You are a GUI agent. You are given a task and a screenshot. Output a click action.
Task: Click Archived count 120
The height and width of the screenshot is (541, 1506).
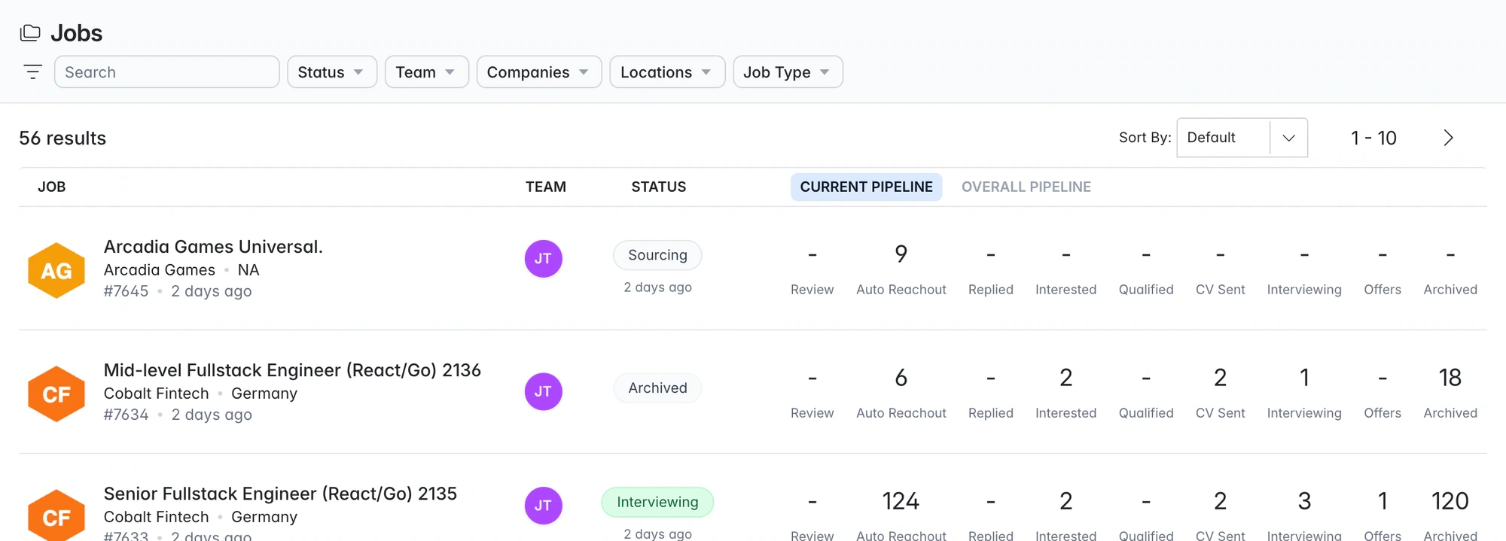[x=1450, y=501]
